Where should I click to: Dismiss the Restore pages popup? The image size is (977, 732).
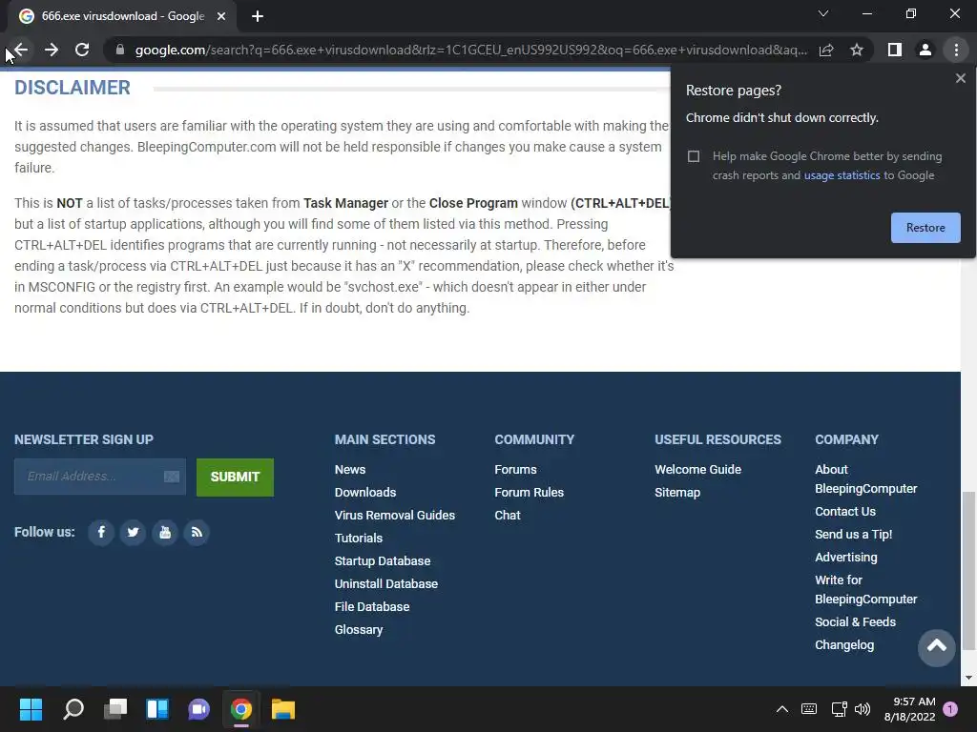click(x=960, y=78)
